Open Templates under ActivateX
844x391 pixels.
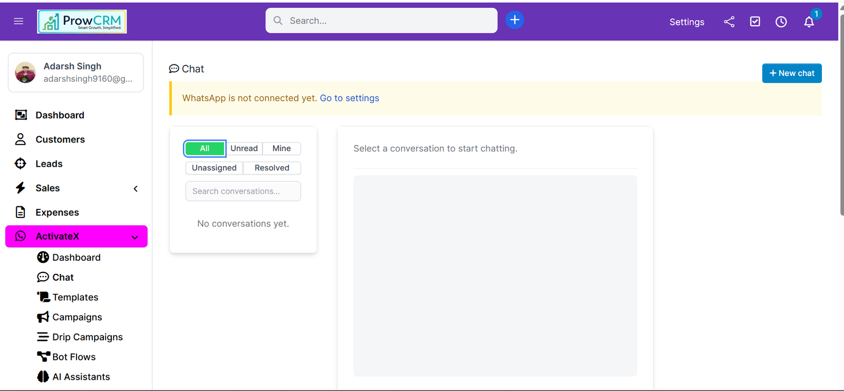[75, 297]
